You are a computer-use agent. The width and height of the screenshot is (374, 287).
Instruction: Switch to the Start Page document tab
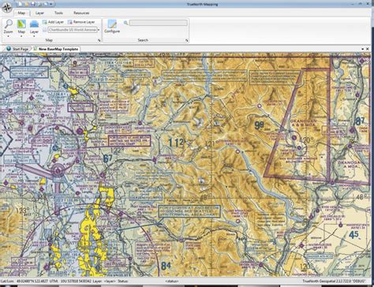point(17,49)
